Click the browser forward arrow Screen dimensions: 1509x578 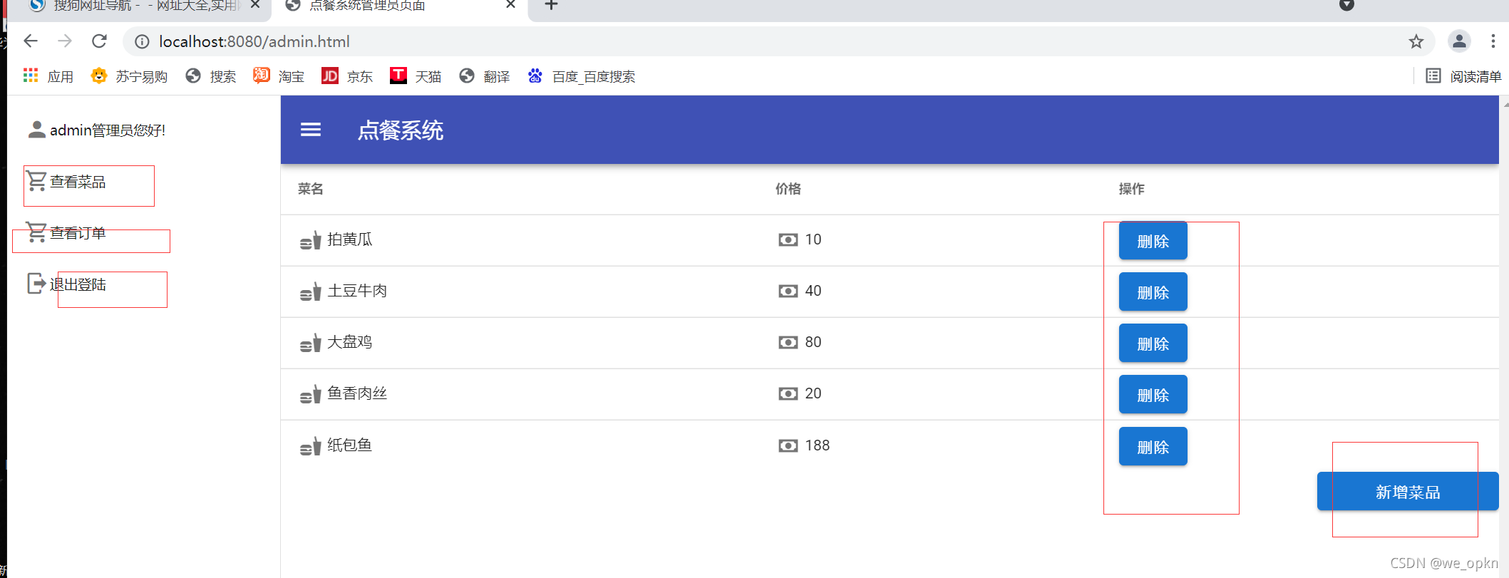65,41
